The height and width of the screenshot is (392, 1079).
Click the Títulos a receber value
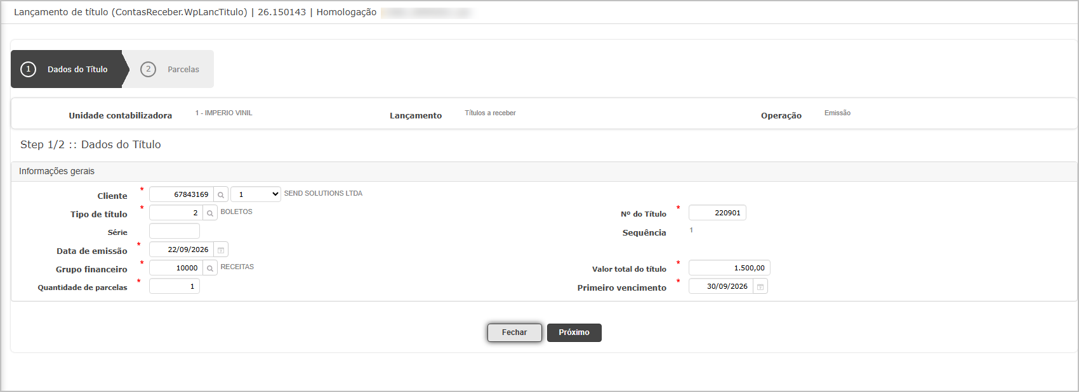click(x=491, y=113)
